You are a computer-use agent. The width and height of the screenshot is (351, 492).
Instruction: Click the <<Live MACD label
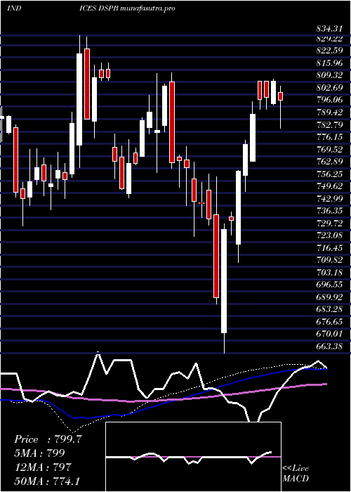pos(296,473)
